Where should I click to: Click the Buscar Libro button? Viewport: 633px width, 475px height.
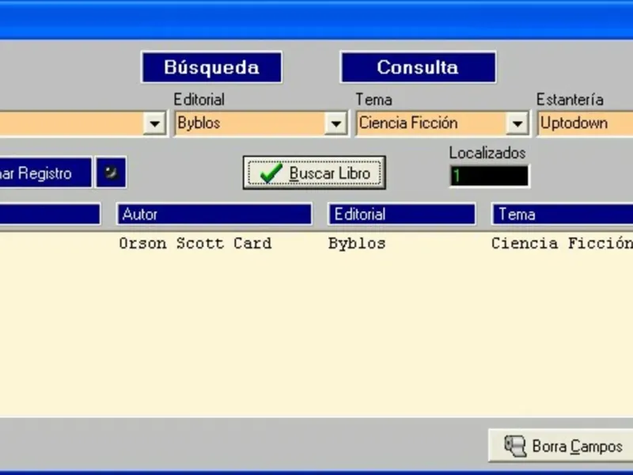(x=314, y=173)
